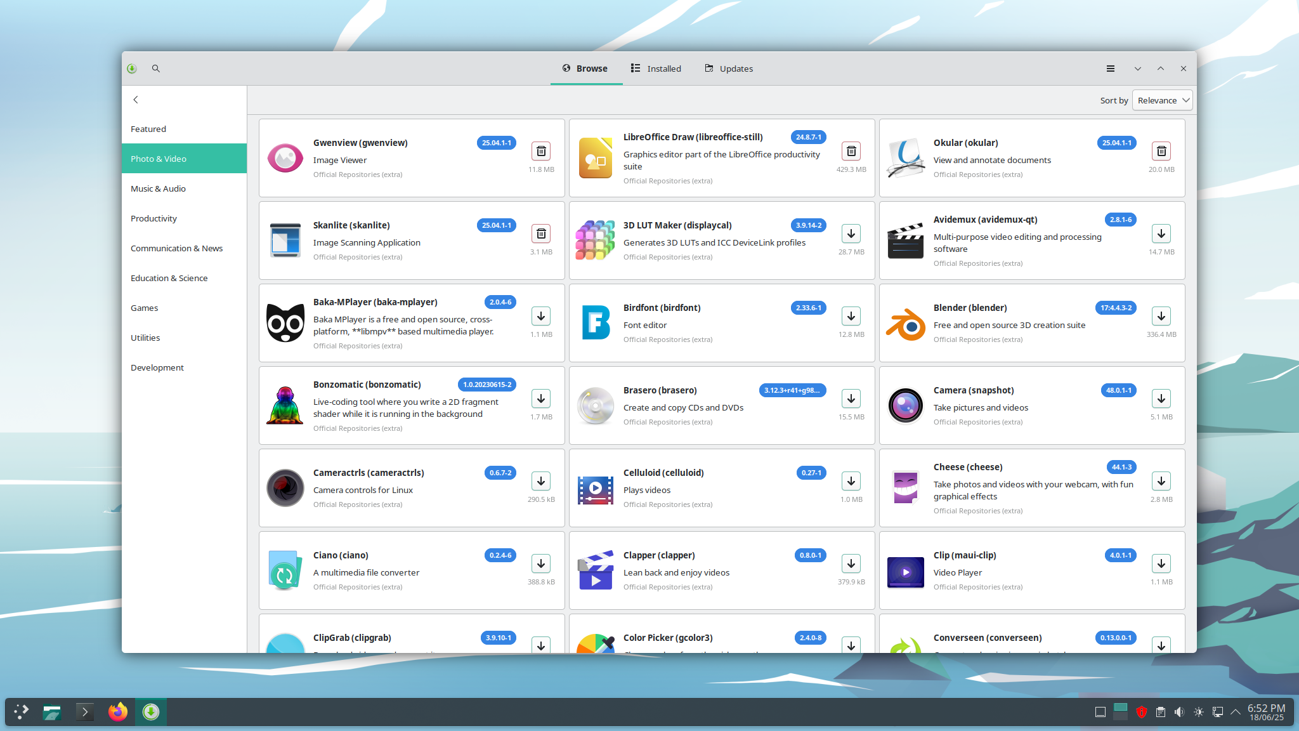
Task: Open Celluloid (celluloid) title
Action: pos(663,473)
